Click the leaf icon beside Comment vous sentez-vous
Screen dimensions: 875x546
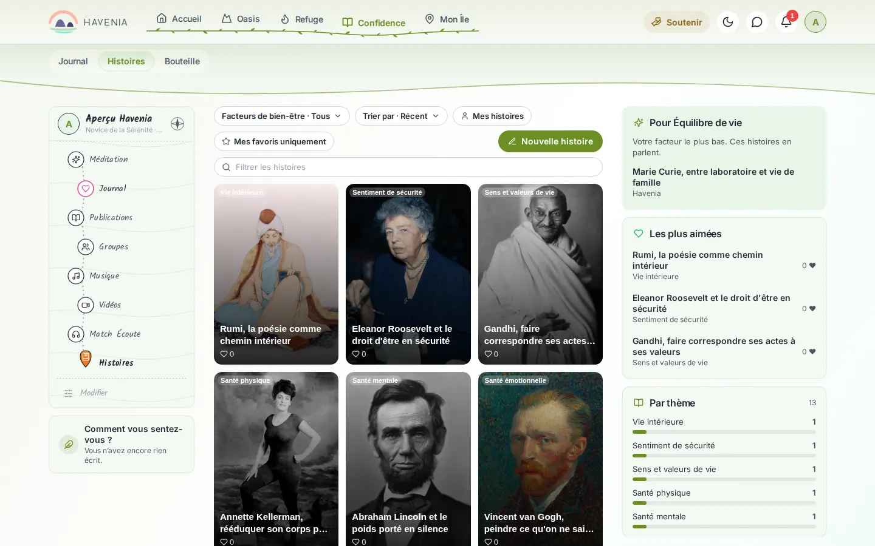point(69,444)
